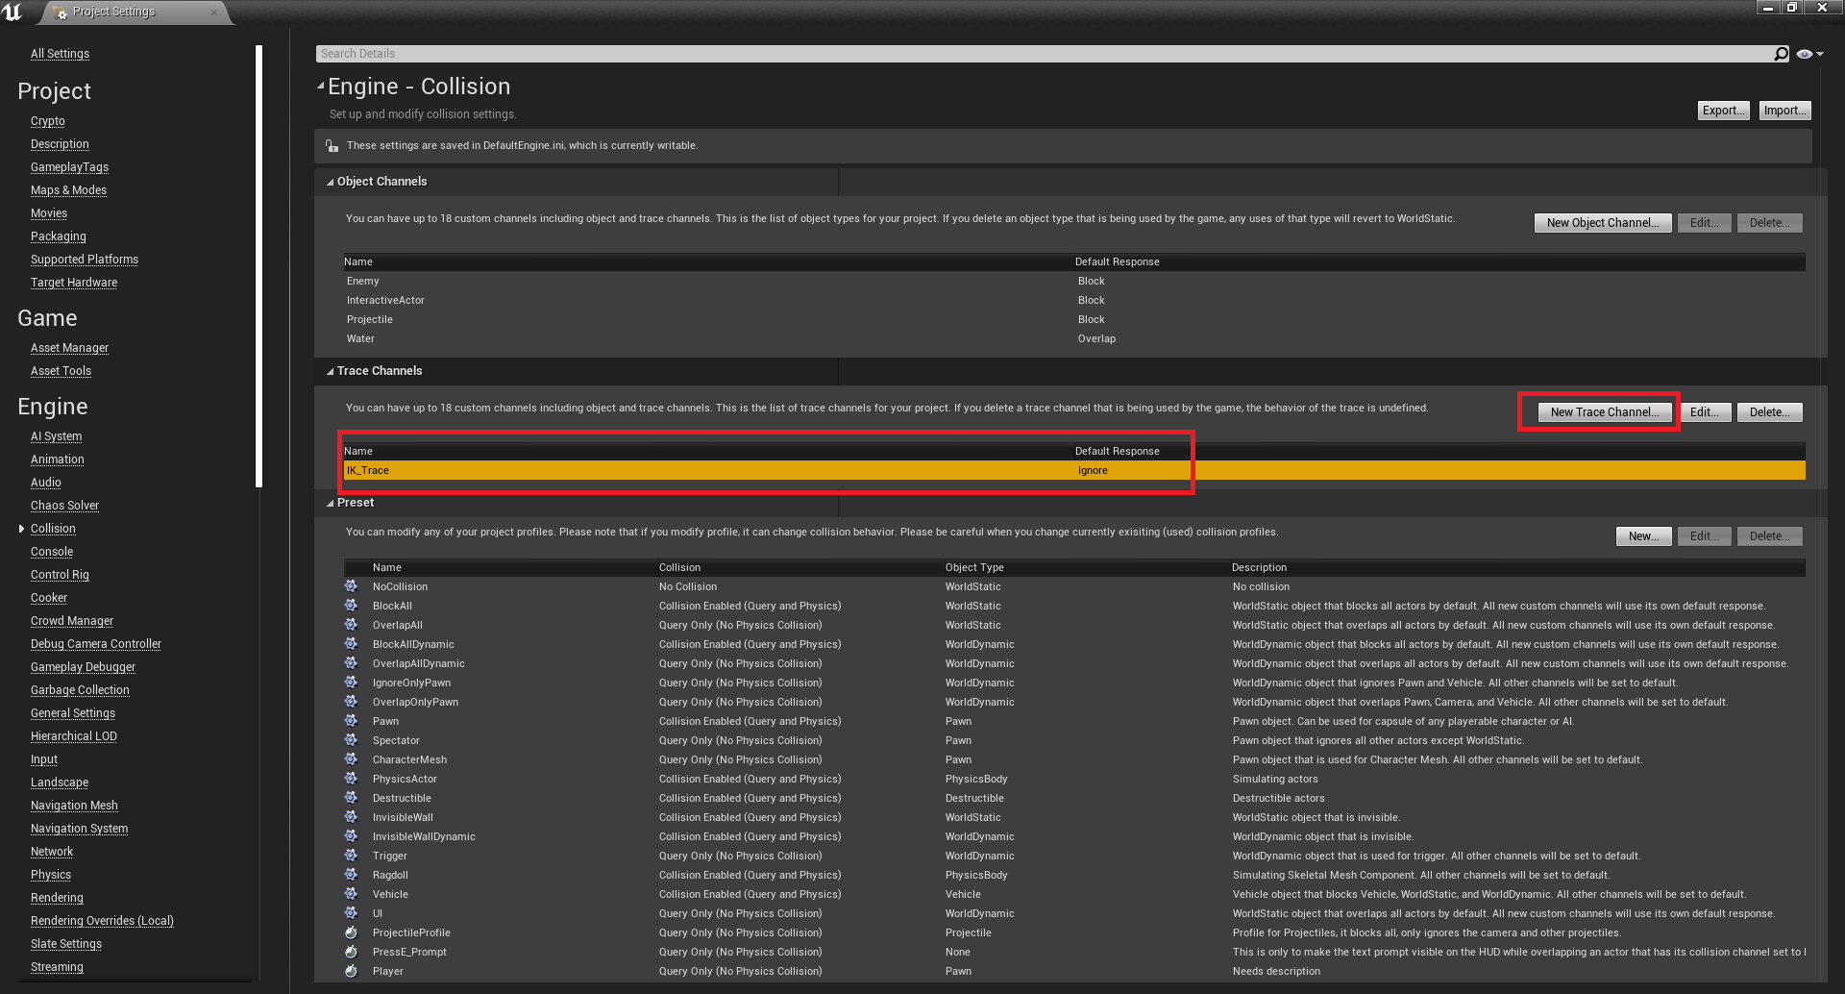Image resolution: width=1845 pixels, height=994 pixels.
Task: Click the Unreal Engine logo icon
Action: [x=12, y=12]
